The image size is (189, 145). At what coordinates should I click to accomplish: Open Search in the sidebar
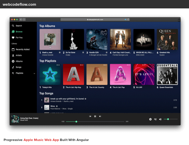point(19,26)
